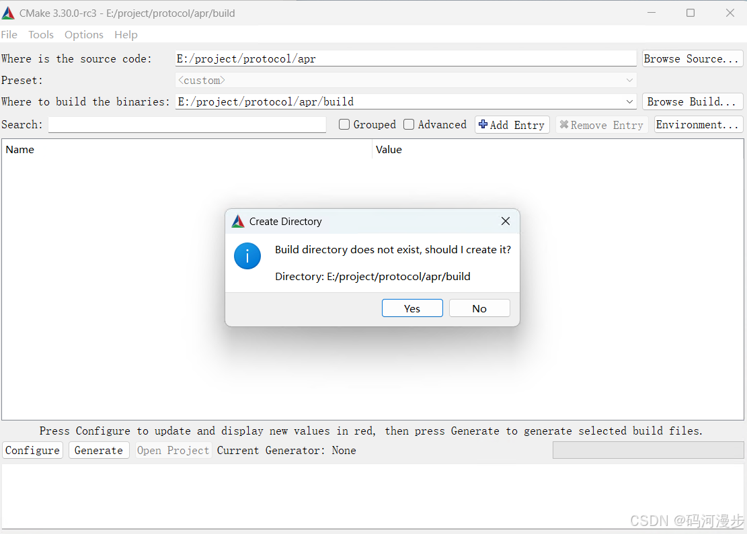Open the Tools menu

pos(41,35)
